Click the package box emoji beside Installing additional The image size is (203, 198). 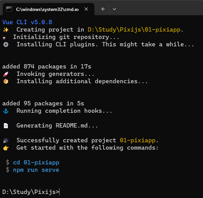(6, 81)
